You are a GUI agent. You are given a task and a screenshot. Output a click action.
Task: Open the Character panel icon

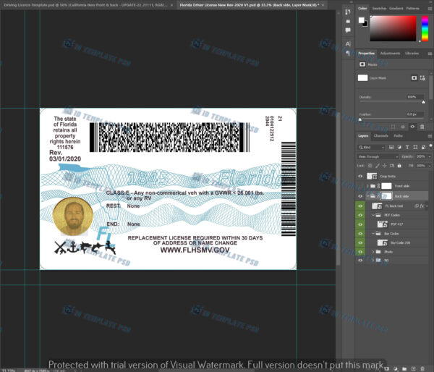click(348, 43)
